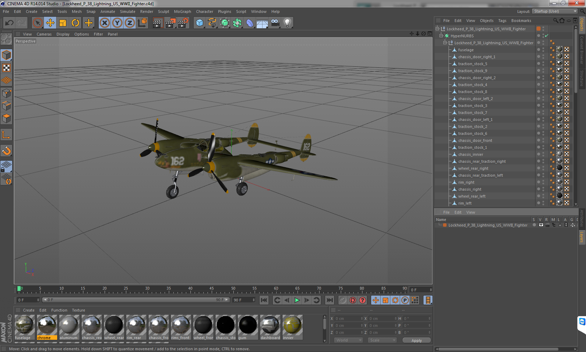This screenshot has height=352, width=586.
Task: Select the Live Selection tool
Action: tap(37, 23)
